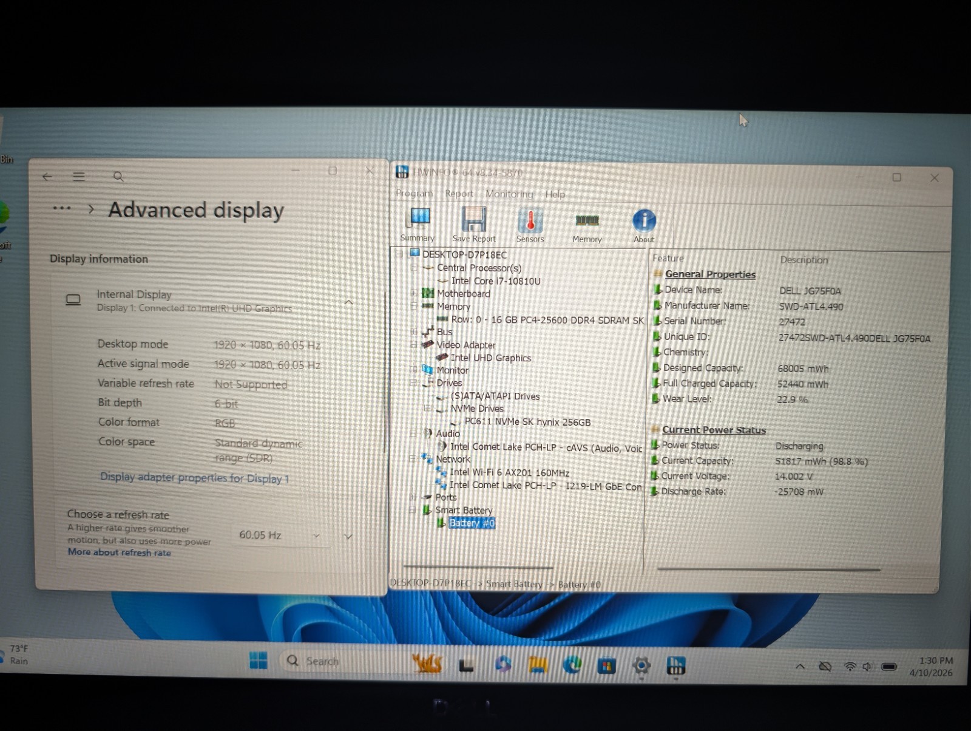Viewport: 971px width, 731px height.
Task: Open the Settings gear taskbar icon
Action: click(641, 666)
